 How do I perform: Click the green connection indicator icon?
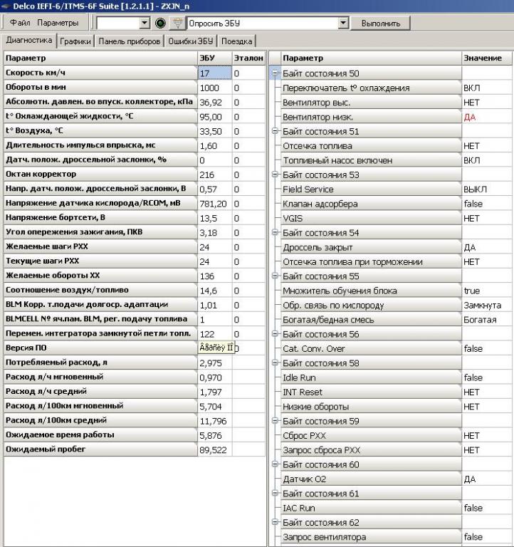pyautogui.click(x=160, y=24)
